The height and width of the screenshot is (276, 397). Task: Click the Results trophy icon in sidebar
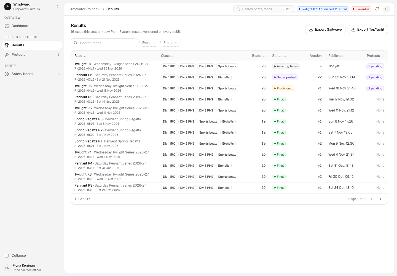pos(7,45)
